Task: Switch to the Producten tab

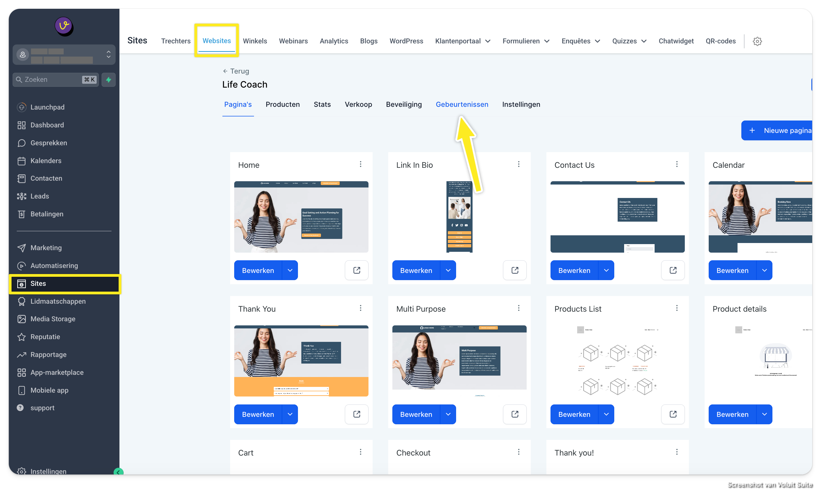Action: (x=283, y=104)
